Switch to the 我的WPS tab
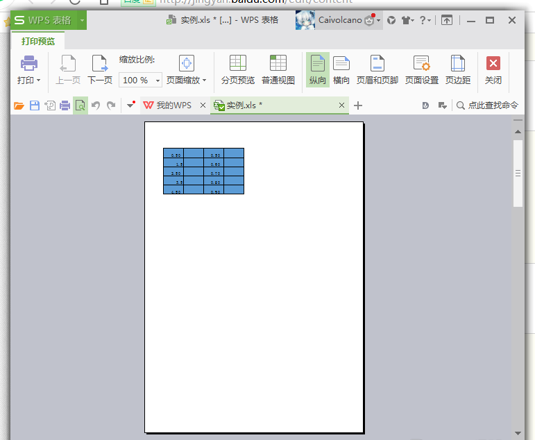This screenshot has height=440, width=535. coord(168,105)
